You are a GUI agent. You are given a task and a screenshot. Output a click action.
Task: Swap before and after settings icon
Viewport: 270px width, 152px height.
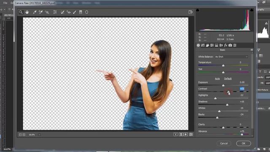coord(181,134)
